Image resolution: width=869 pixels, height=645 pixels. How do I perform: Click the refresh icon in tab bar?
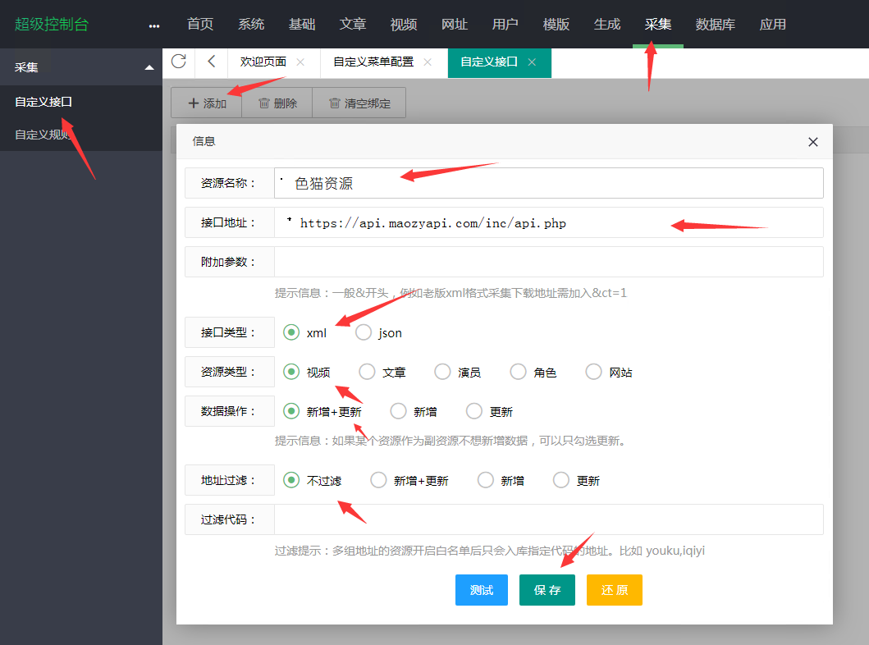[x=178, y=62]
